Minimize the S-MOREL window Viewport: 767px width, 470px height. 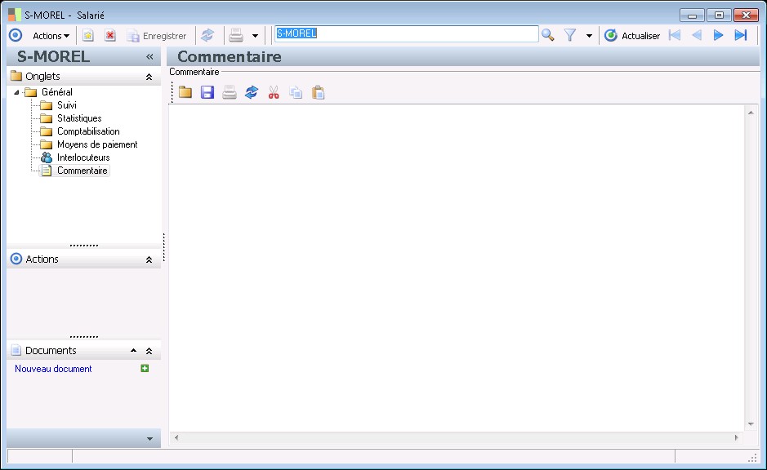pos(692,16)
